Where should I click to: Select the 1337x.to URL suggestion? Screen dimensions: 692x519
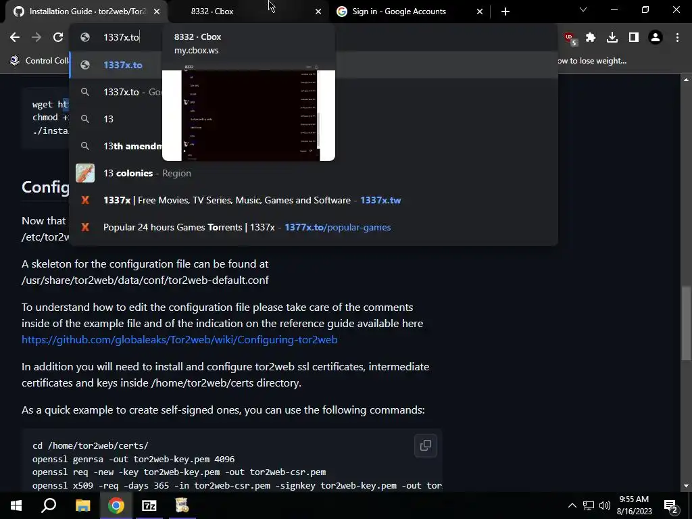tap(314, 65)
